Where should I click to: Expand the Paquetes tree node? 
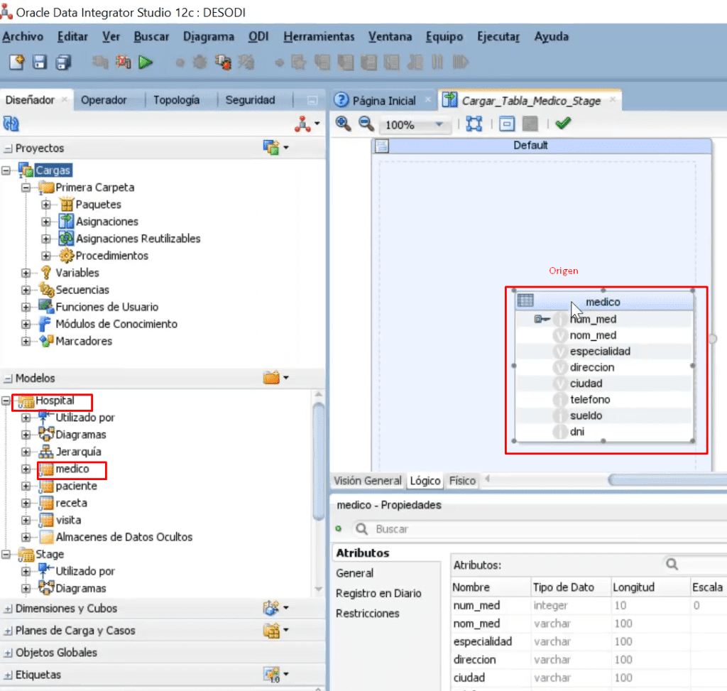(x=46, y=205)
